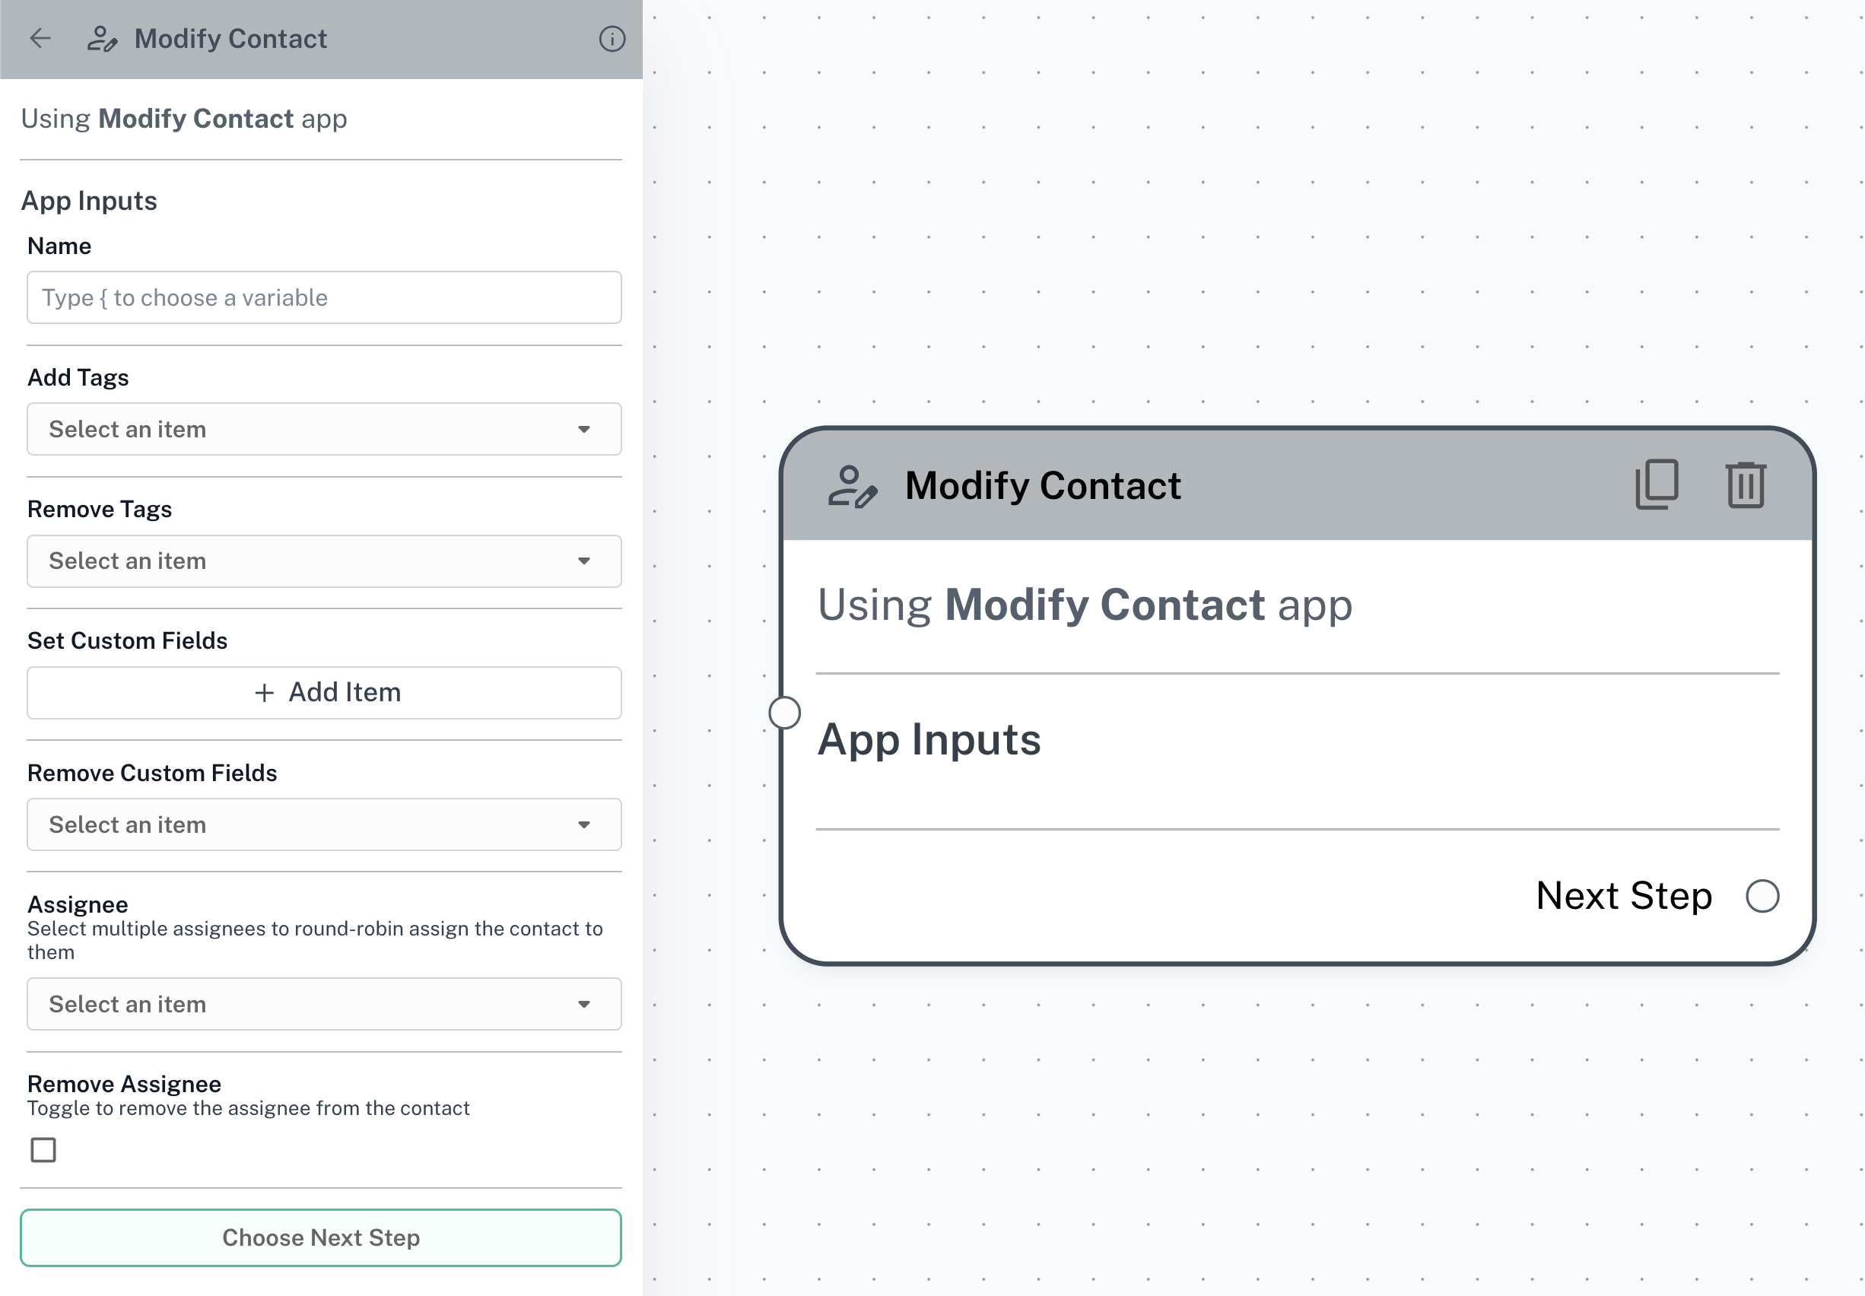Image resolution: width=1865 pixels, height=1296 pixels.
Task: Expand the Assignee dropdown
Action: pyautogui.click(x=323, y=1004)
